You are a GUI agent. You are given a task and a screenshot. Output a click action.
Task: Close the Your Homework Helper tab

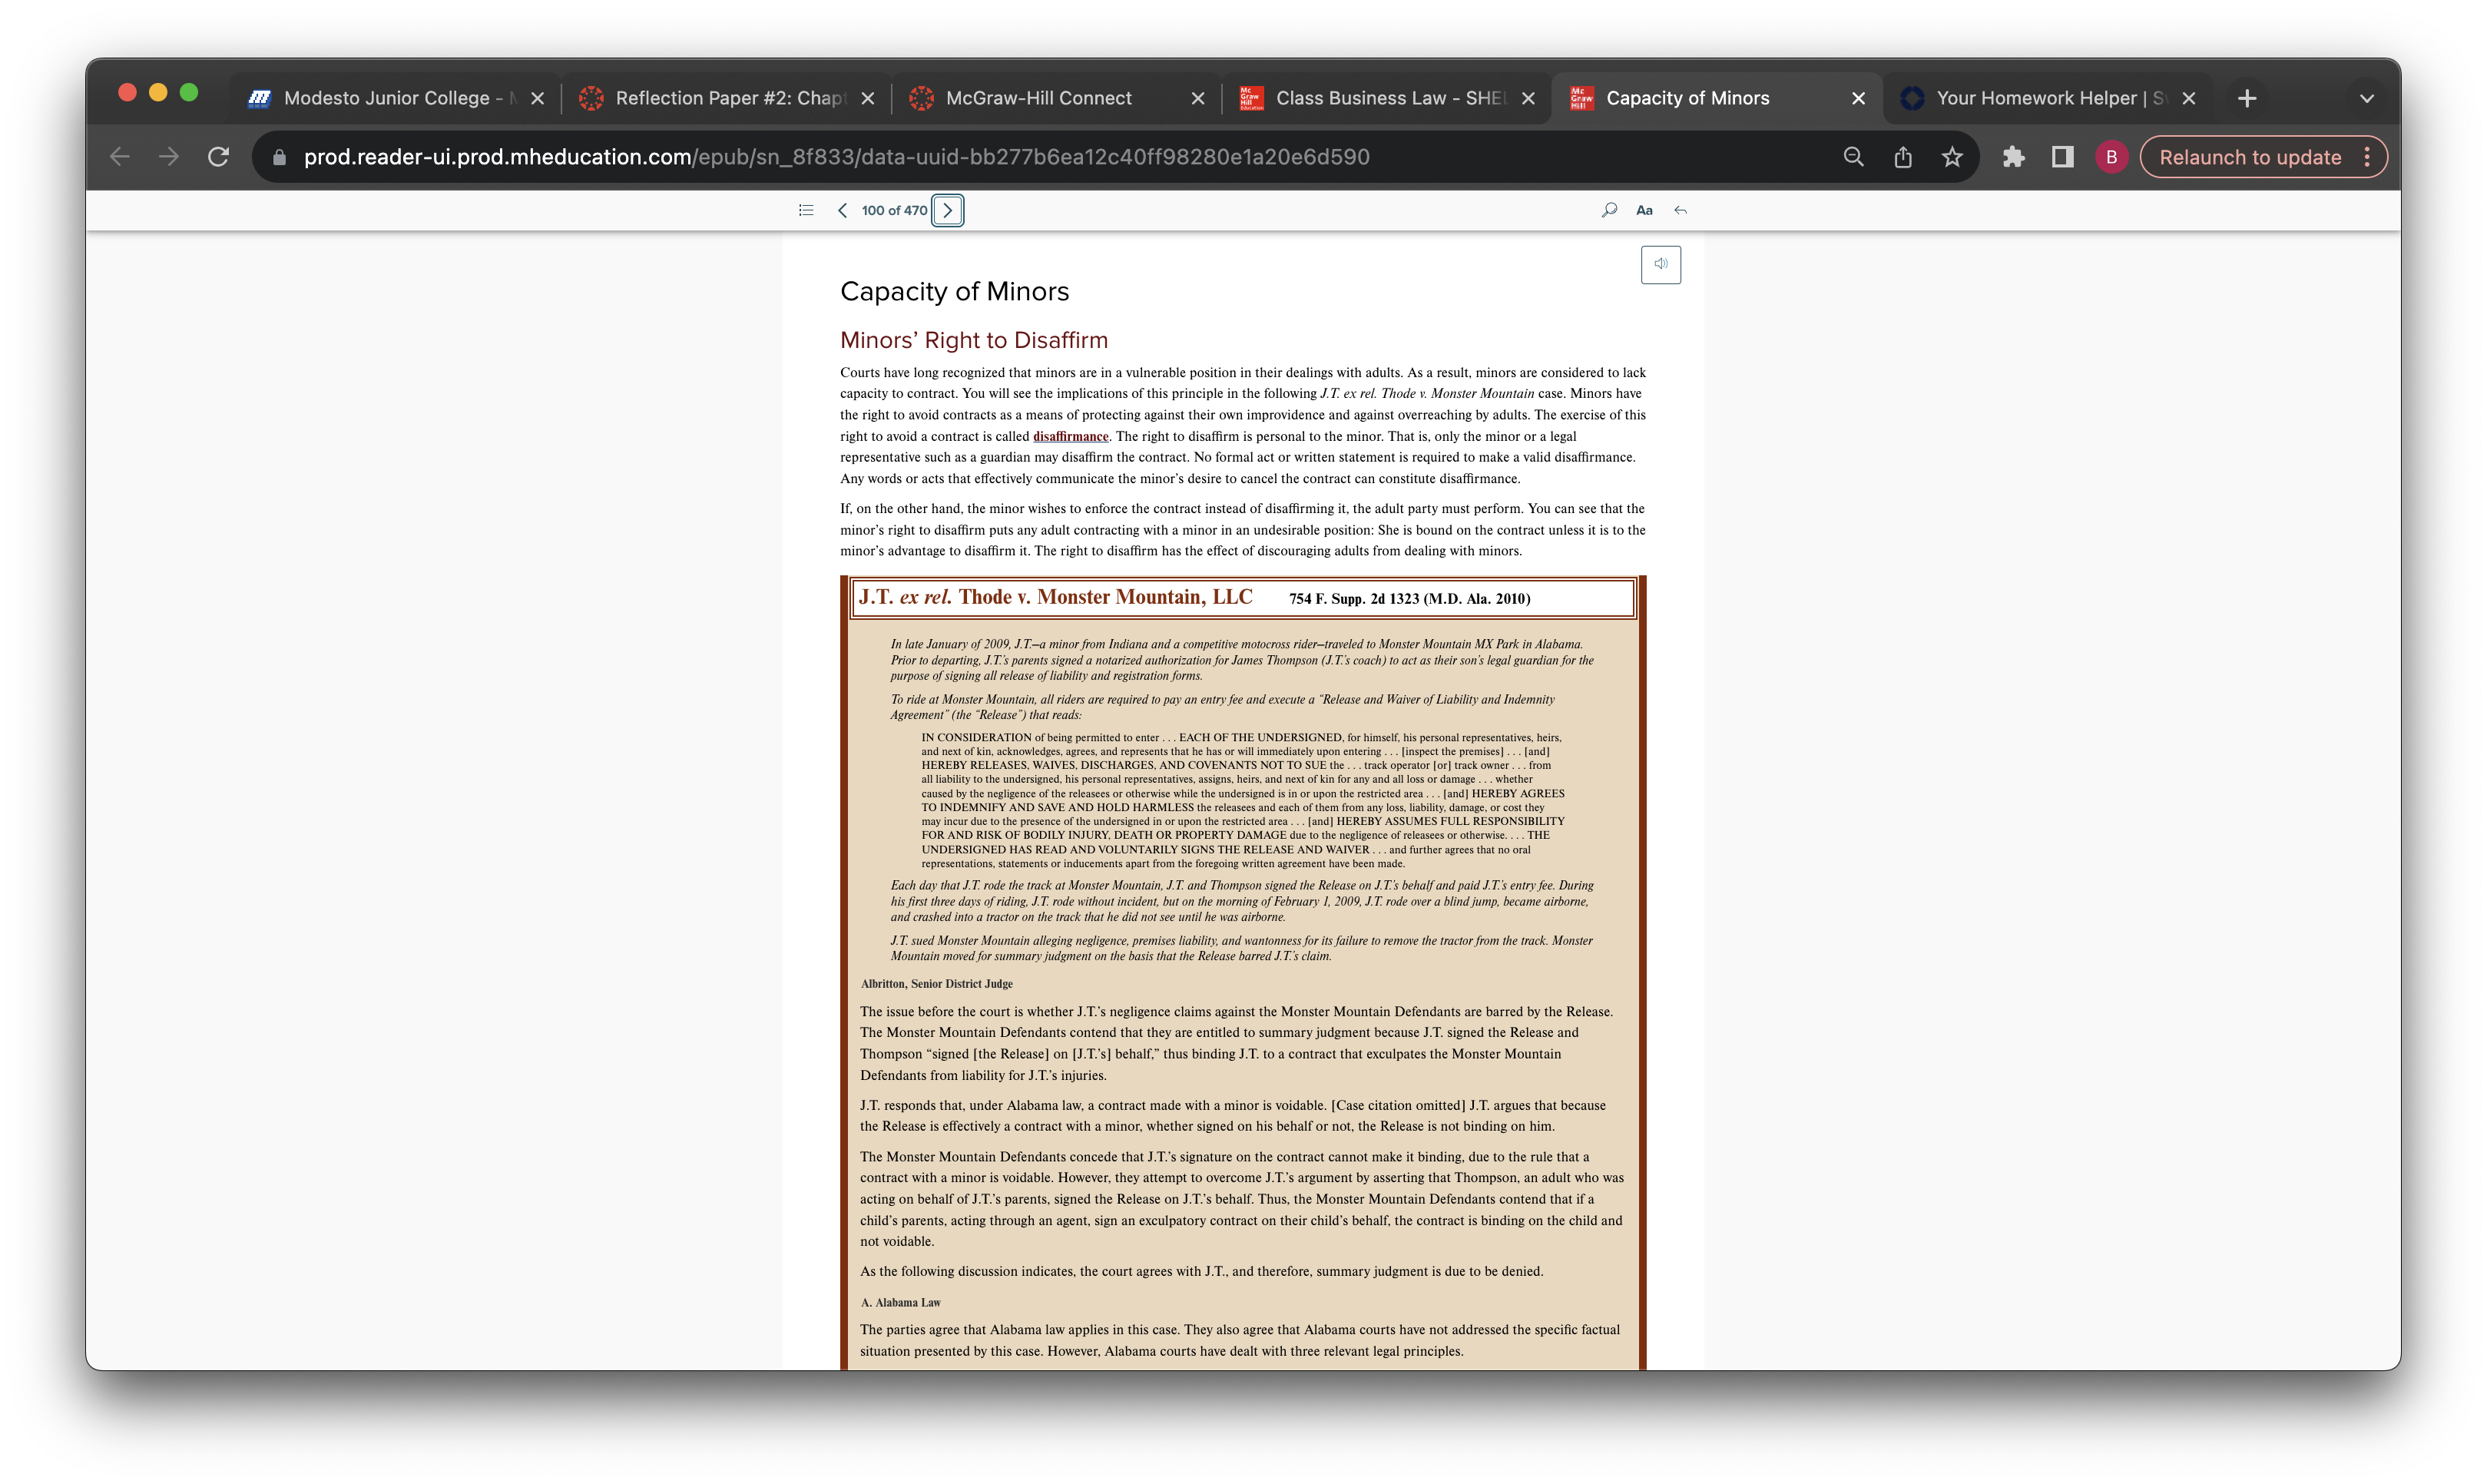tap(2188, 98)
